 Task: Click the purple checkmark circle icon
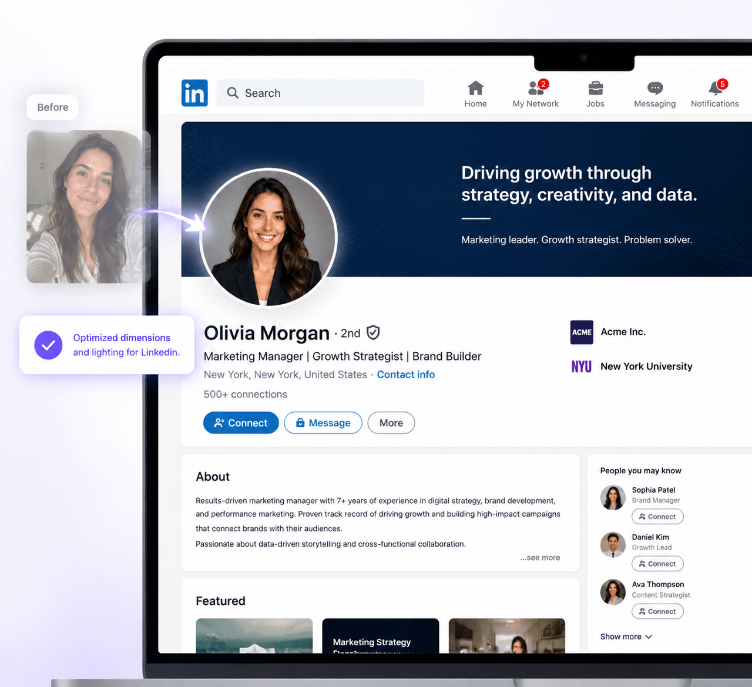48,345
